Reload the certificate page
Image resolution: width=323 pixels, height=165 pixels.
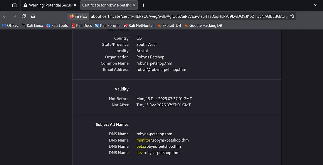click(x=24, y=16)
